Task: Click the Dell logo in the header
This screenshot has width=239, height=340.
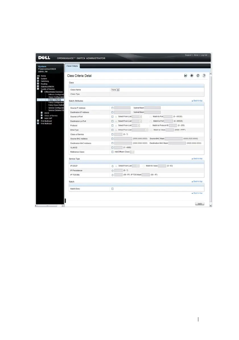Action: (x=44, y=58)
